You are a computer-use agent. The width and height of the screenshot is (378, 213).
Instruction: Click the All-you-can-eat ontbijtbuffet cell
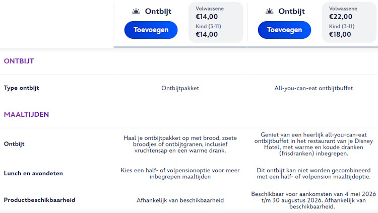click(x=313, y=88)
